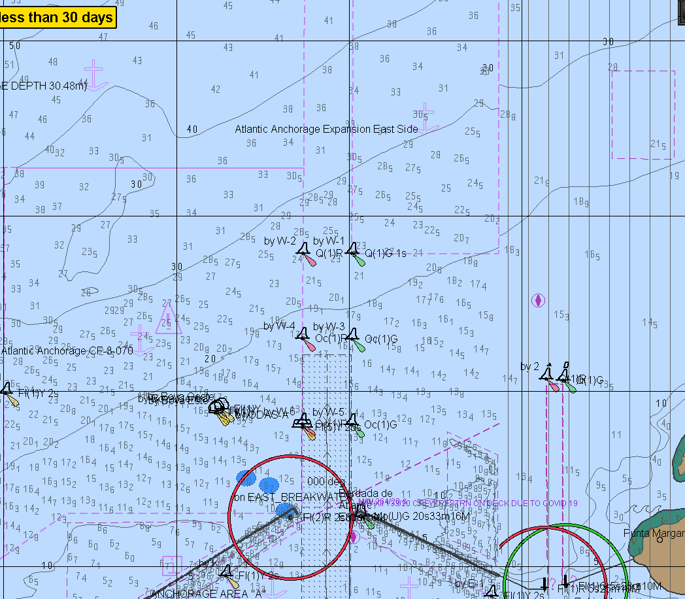Select the yellow buoy at the left edge
Screen dimensions: 685x599
click(x=8, y=392)
